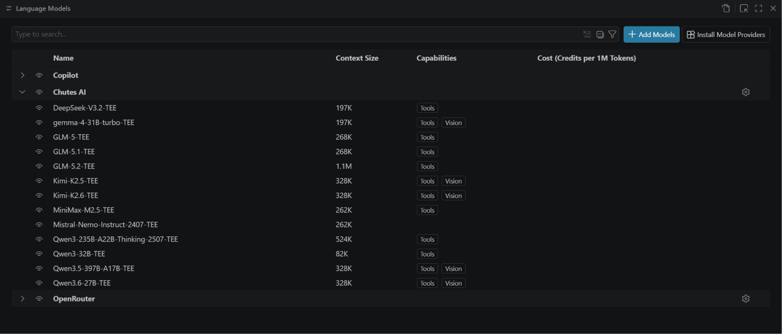The height and width of the screenshot is (334, 782).
Task: Click the collapse all groups icon
Action: [600, 34]
